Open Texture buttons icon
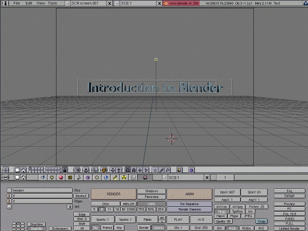 click(70, 177)
